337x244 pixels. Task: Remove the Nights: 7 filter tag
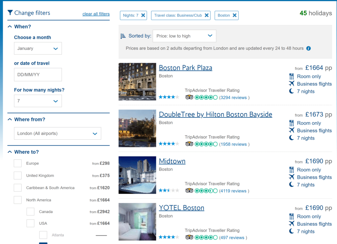click(x=143, y=15)
